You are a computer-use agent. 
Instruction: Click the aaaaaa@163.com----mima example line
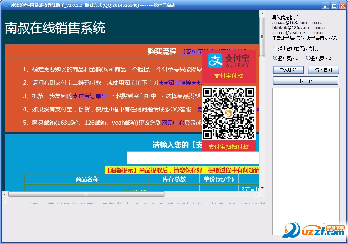[x=297, y=23]
